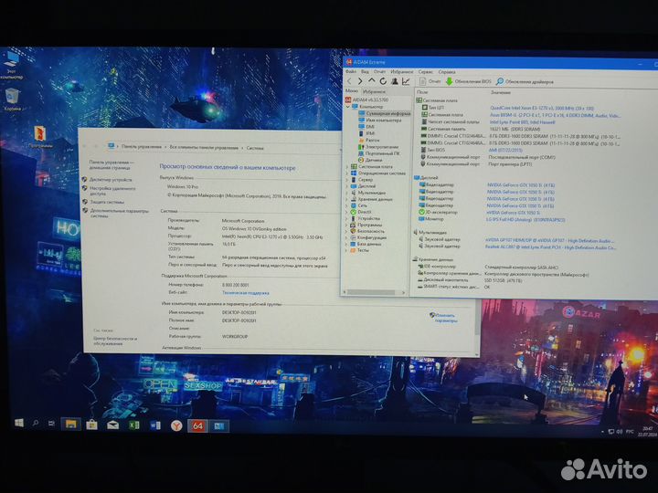This screenshot has height=493, width=658.
Task: Switch to the Меню tab
Action: (x=352, y=90)
